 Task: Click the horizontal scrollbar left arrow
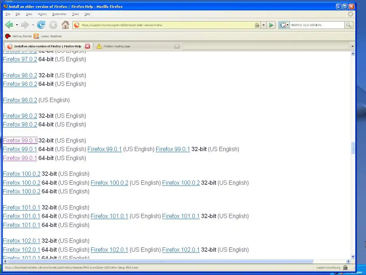pos(5,261)
